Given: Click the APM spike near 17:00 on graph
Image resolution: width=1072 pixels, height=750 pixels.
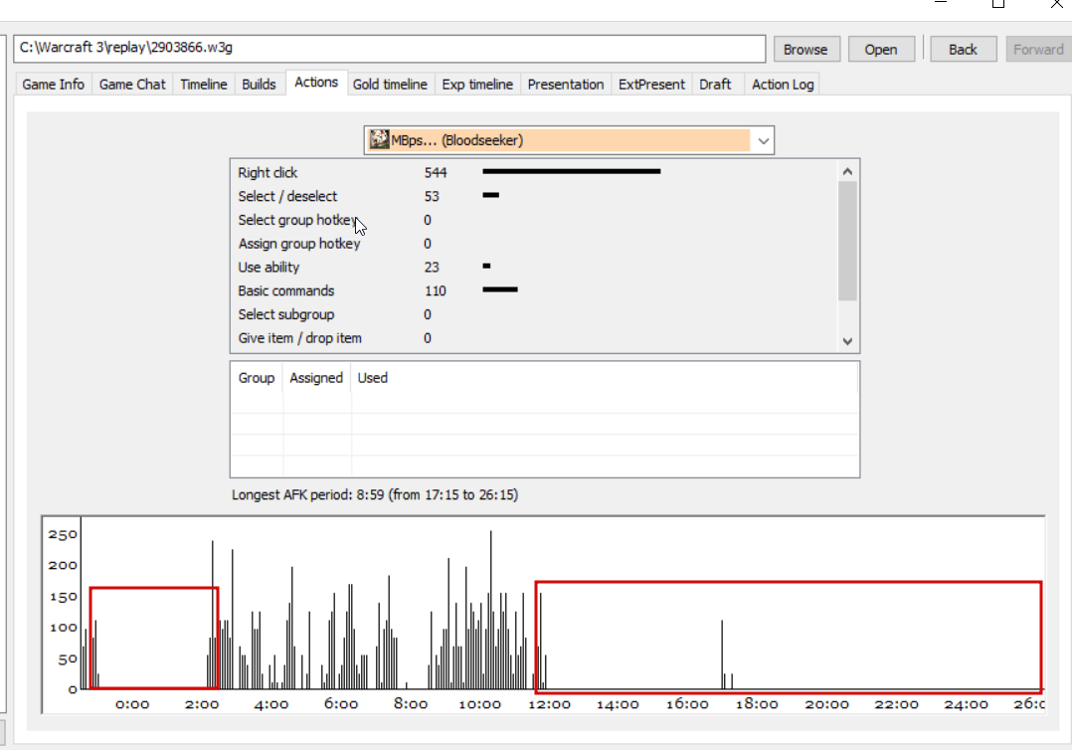Looking at the screenshot, I should pyautogui.click(x=722, y=654).
